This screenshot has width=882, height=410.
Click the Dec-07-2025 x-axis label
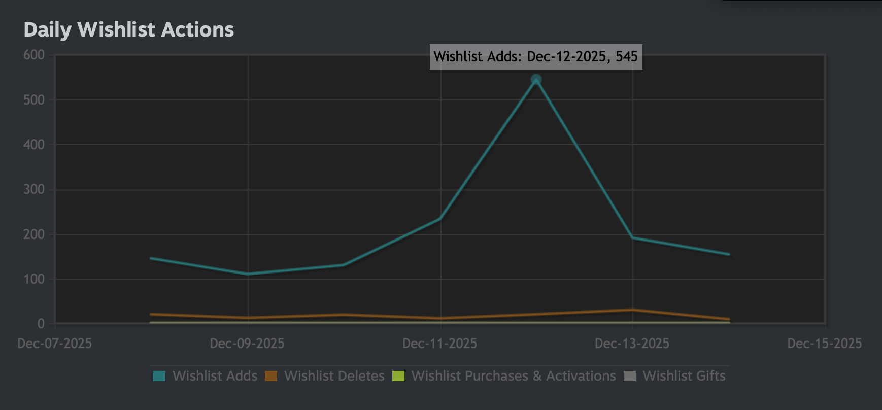click(x=55, y=344)
